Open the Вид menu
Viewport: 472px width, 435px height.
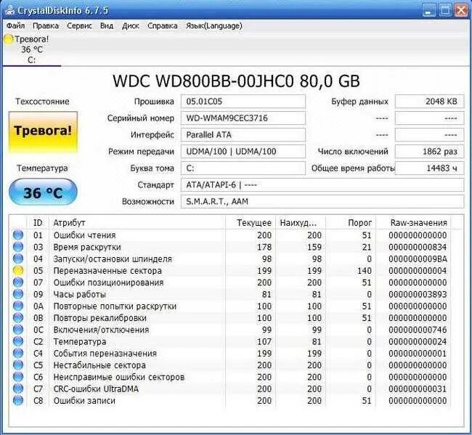coord(107,26)
